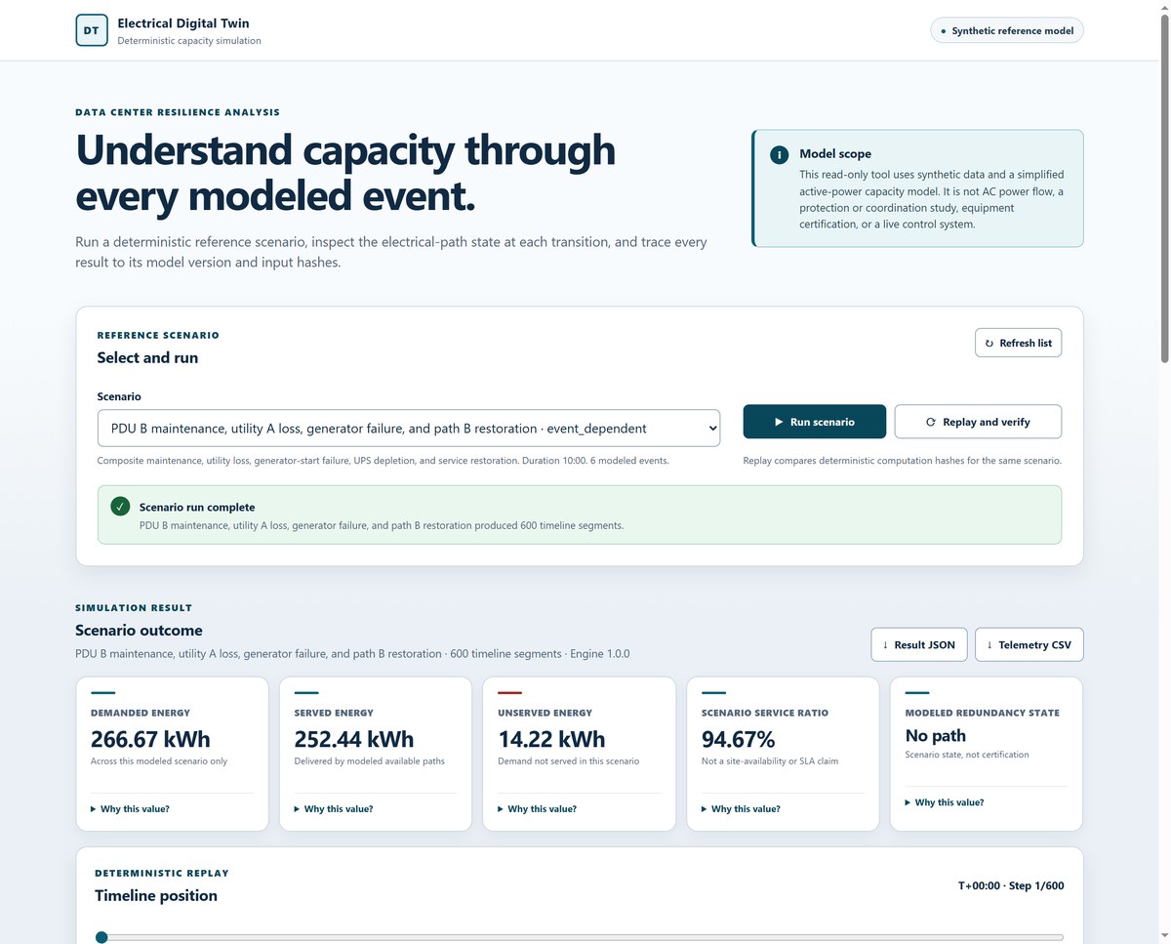Screen dimensions: 1171x944
Task: Click the T+00:00 Step 1/600 indicator
Action: [x=1011, y=886]
